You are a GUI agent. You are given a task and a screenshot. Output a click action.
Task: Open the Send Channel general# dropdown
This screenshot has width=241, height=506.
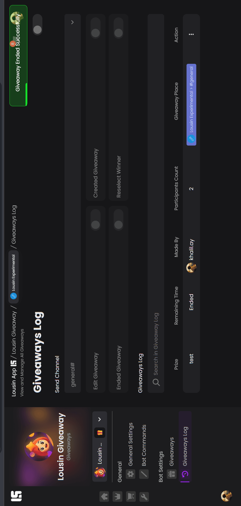[73, 203]
